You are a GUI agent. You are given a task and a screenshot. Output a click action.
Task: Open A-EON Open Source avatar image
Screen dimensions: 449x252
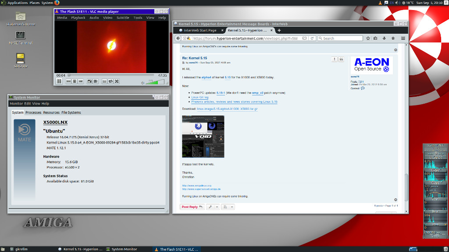point(372,66)
